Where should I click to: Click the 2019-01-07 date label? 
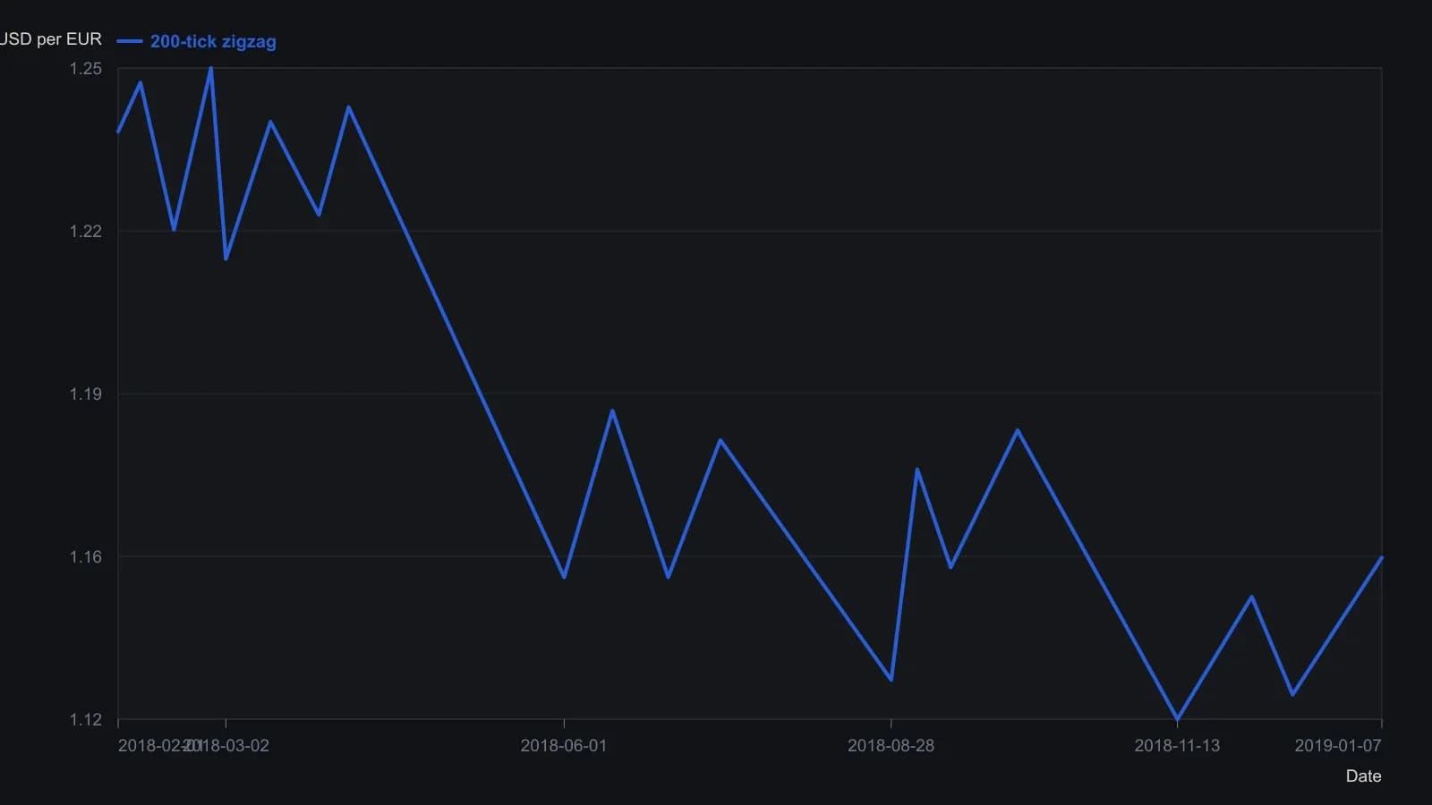tap(1338, 745)
